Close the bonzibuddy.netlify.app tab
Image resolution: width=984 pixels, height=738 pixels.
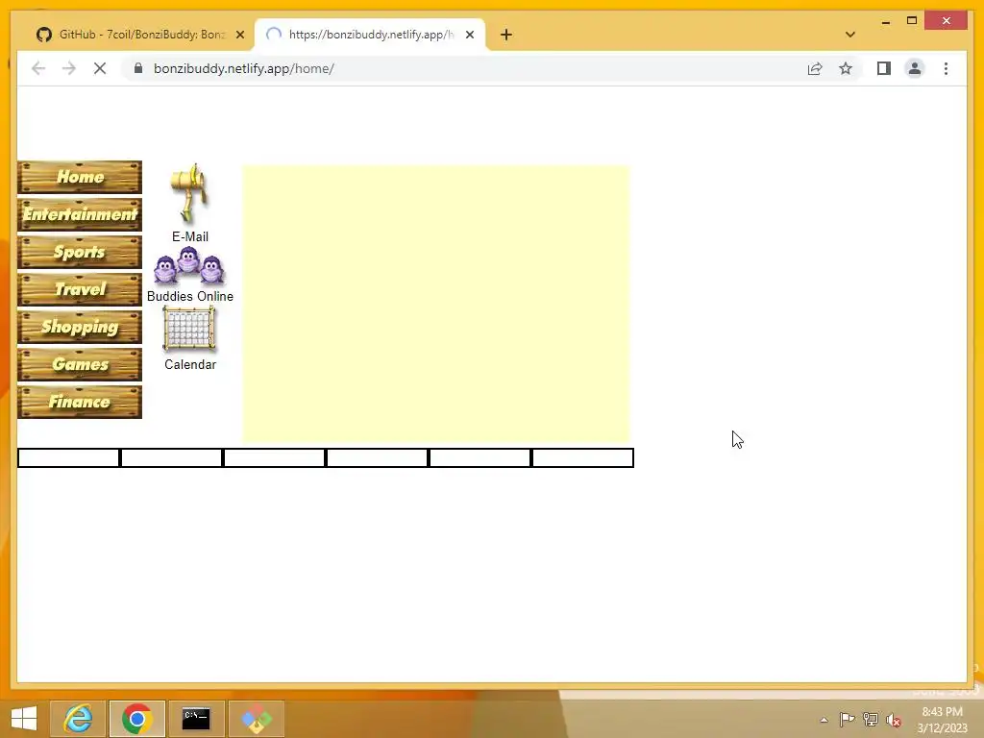pos(469,35)
